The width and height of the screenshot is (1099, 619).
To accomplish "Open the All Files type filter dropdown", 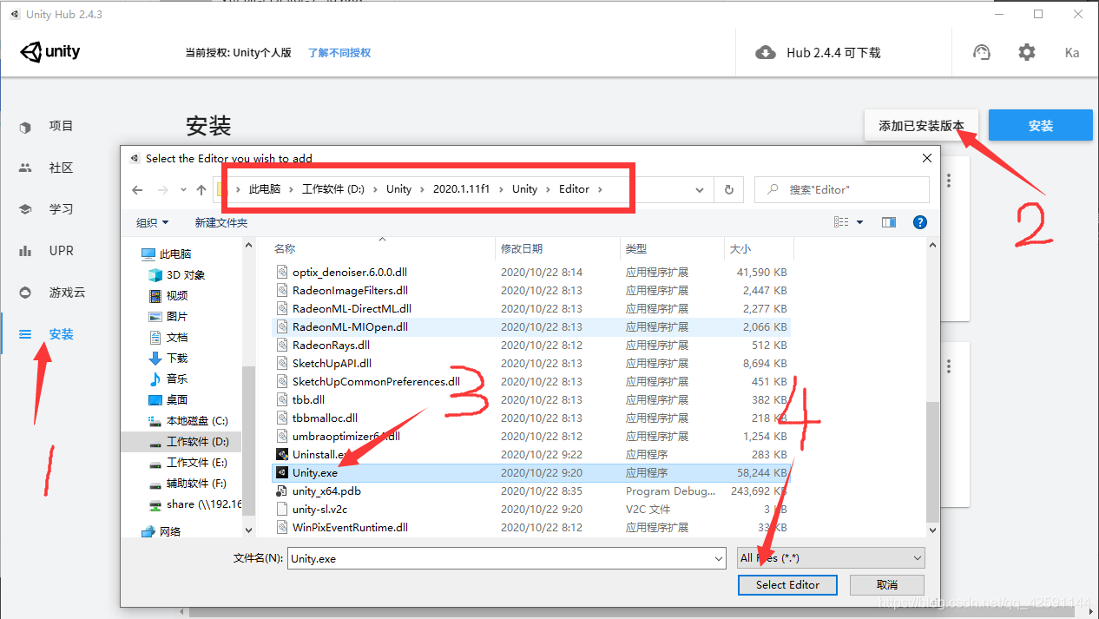I will click(831, 558).
